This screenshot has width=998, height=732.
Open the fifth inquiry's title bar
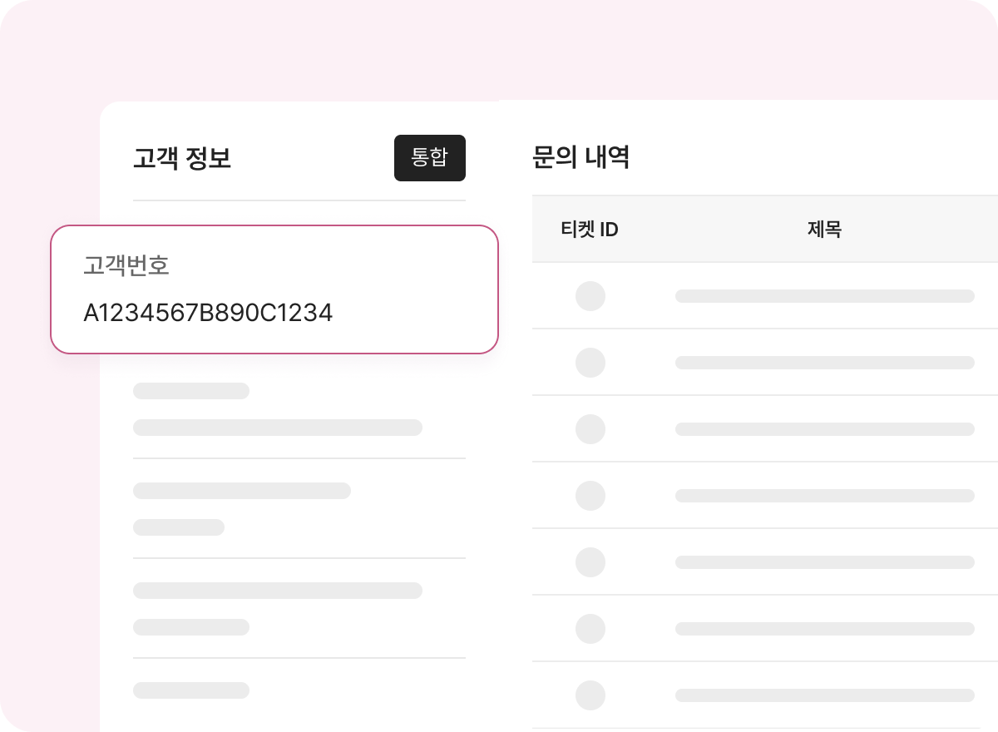pos(824,562)
